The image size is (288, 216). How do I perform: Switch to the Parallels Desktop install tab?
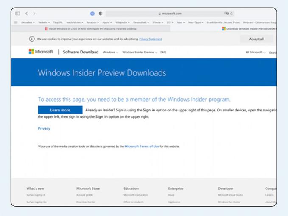(x=90, y=29)
